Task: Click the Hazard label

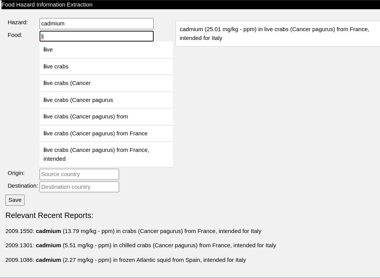Action: point(18,22)
